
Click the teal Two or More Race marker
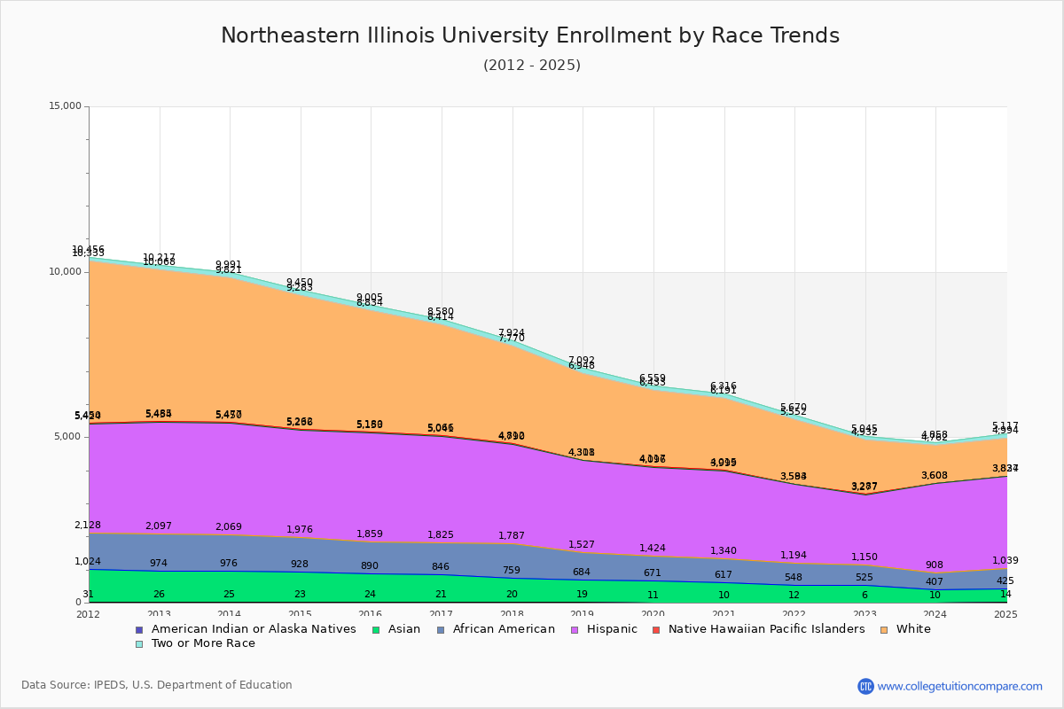[x=139, y=644]
